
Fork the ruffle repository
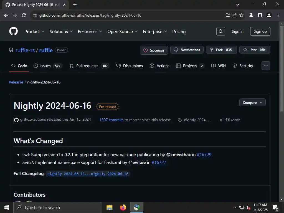[221, 50]
